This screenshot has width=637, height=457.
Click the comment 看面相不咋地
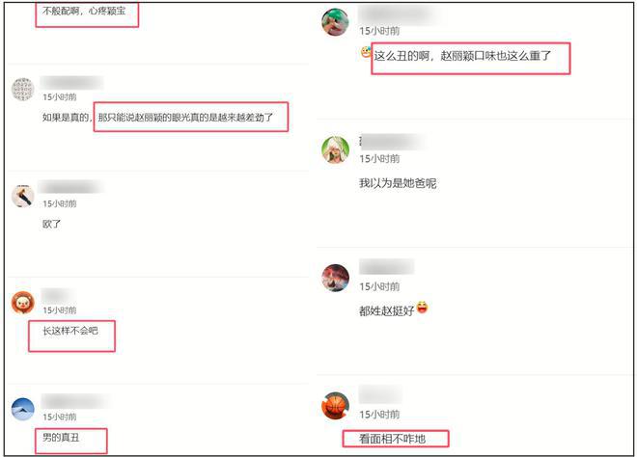click(393, 439)
